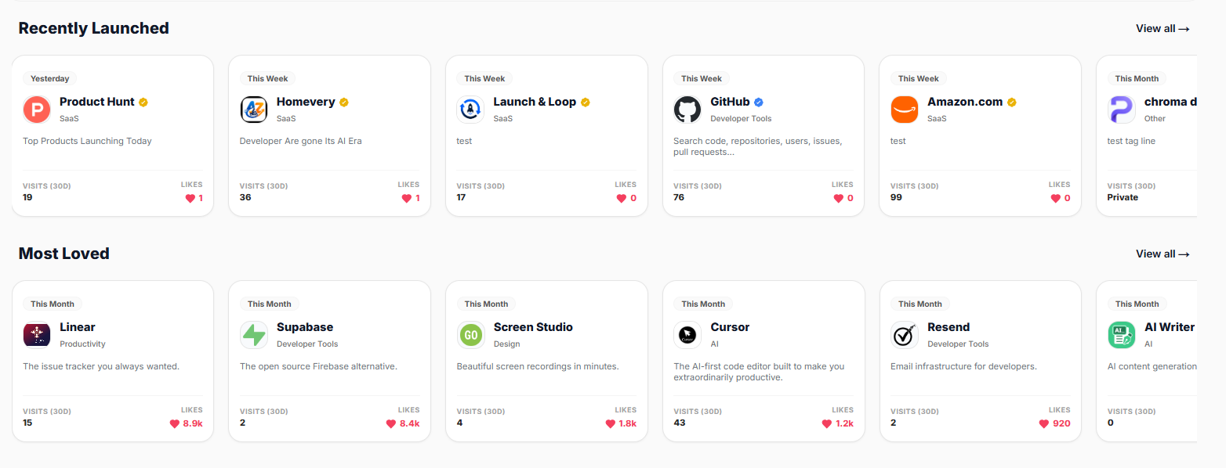
Task: Click the Most Loved section heading
Action: click(64, 254)
